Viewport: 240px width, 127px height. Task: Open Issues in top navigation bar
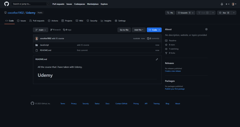69,4
